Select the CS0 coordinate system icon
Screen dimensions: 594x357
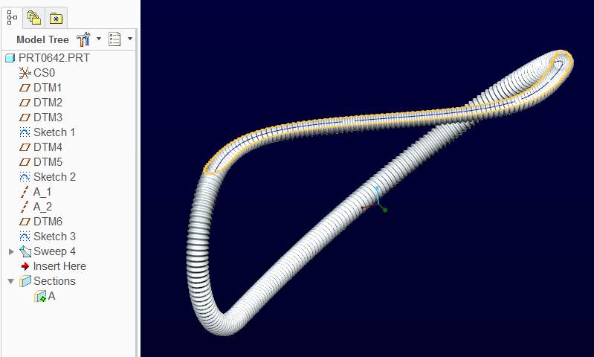coord(25,73)
